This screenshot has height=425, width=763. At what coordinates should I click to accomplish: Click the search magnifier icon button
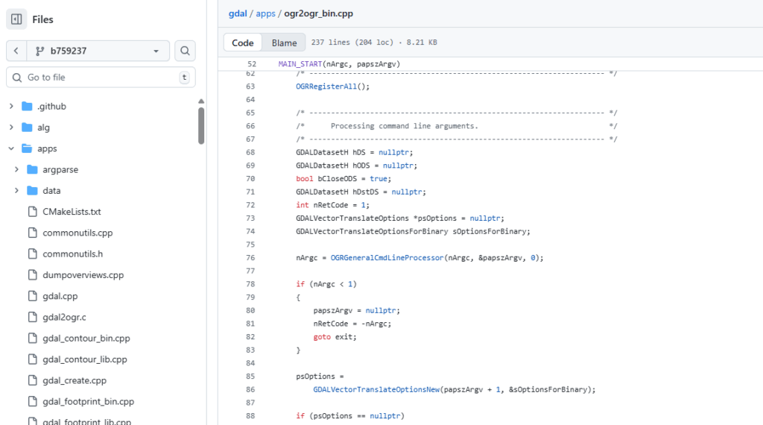(x=185, y=51)
